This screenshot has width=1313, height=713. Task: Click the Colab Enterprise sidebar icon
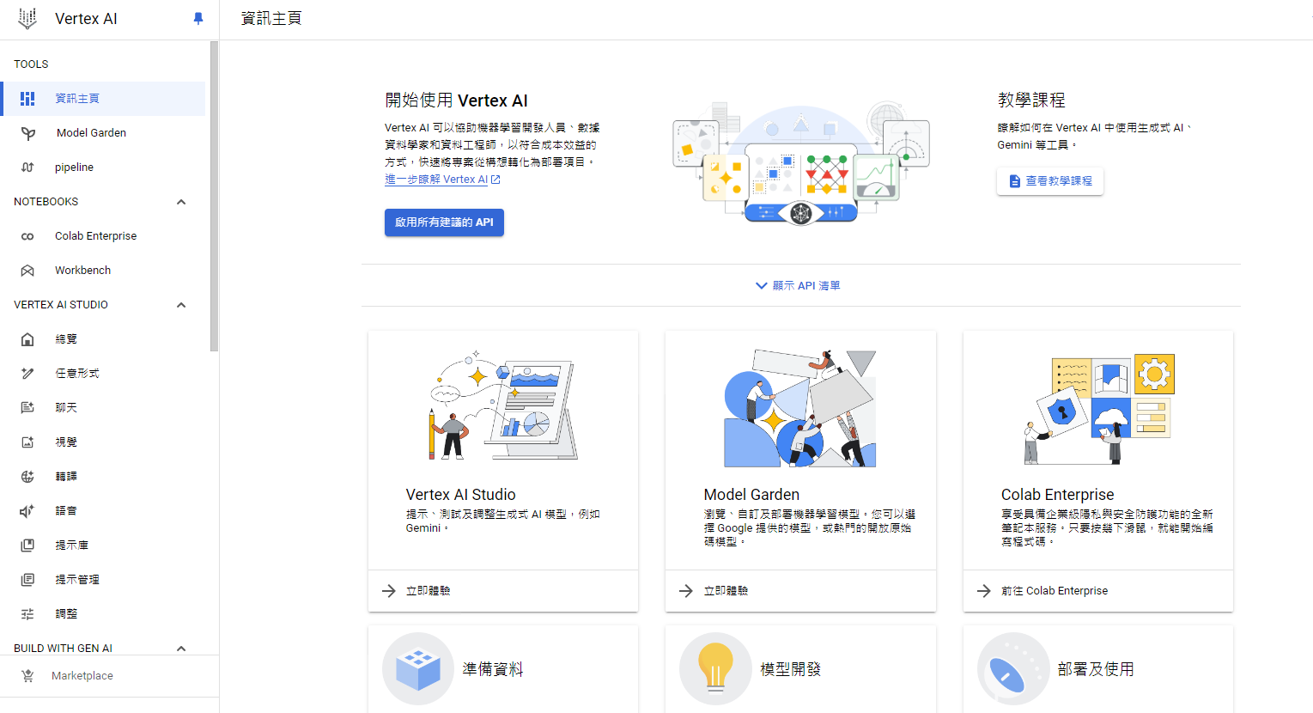pyautogui.click(x=27, y=236)
